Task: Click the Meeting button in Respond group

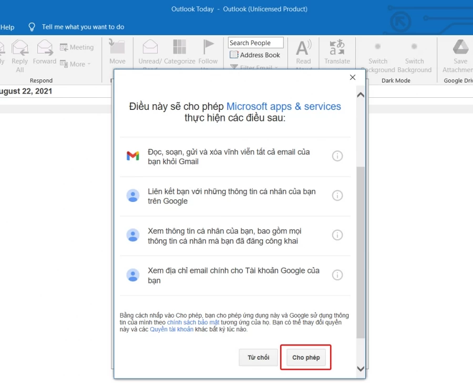Action: (x=77, y=47)
